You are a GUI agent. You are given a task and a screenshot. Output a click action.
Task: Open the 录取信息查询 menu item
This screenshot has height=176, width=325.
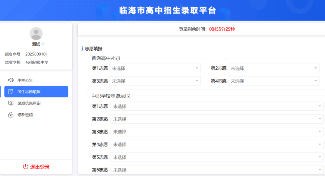point(36,103)
